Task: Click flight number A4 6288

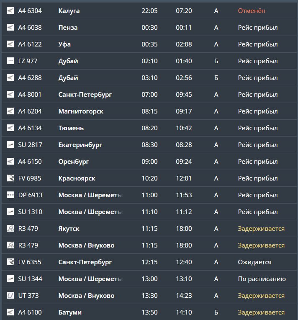Action: (x=30, y=78)
